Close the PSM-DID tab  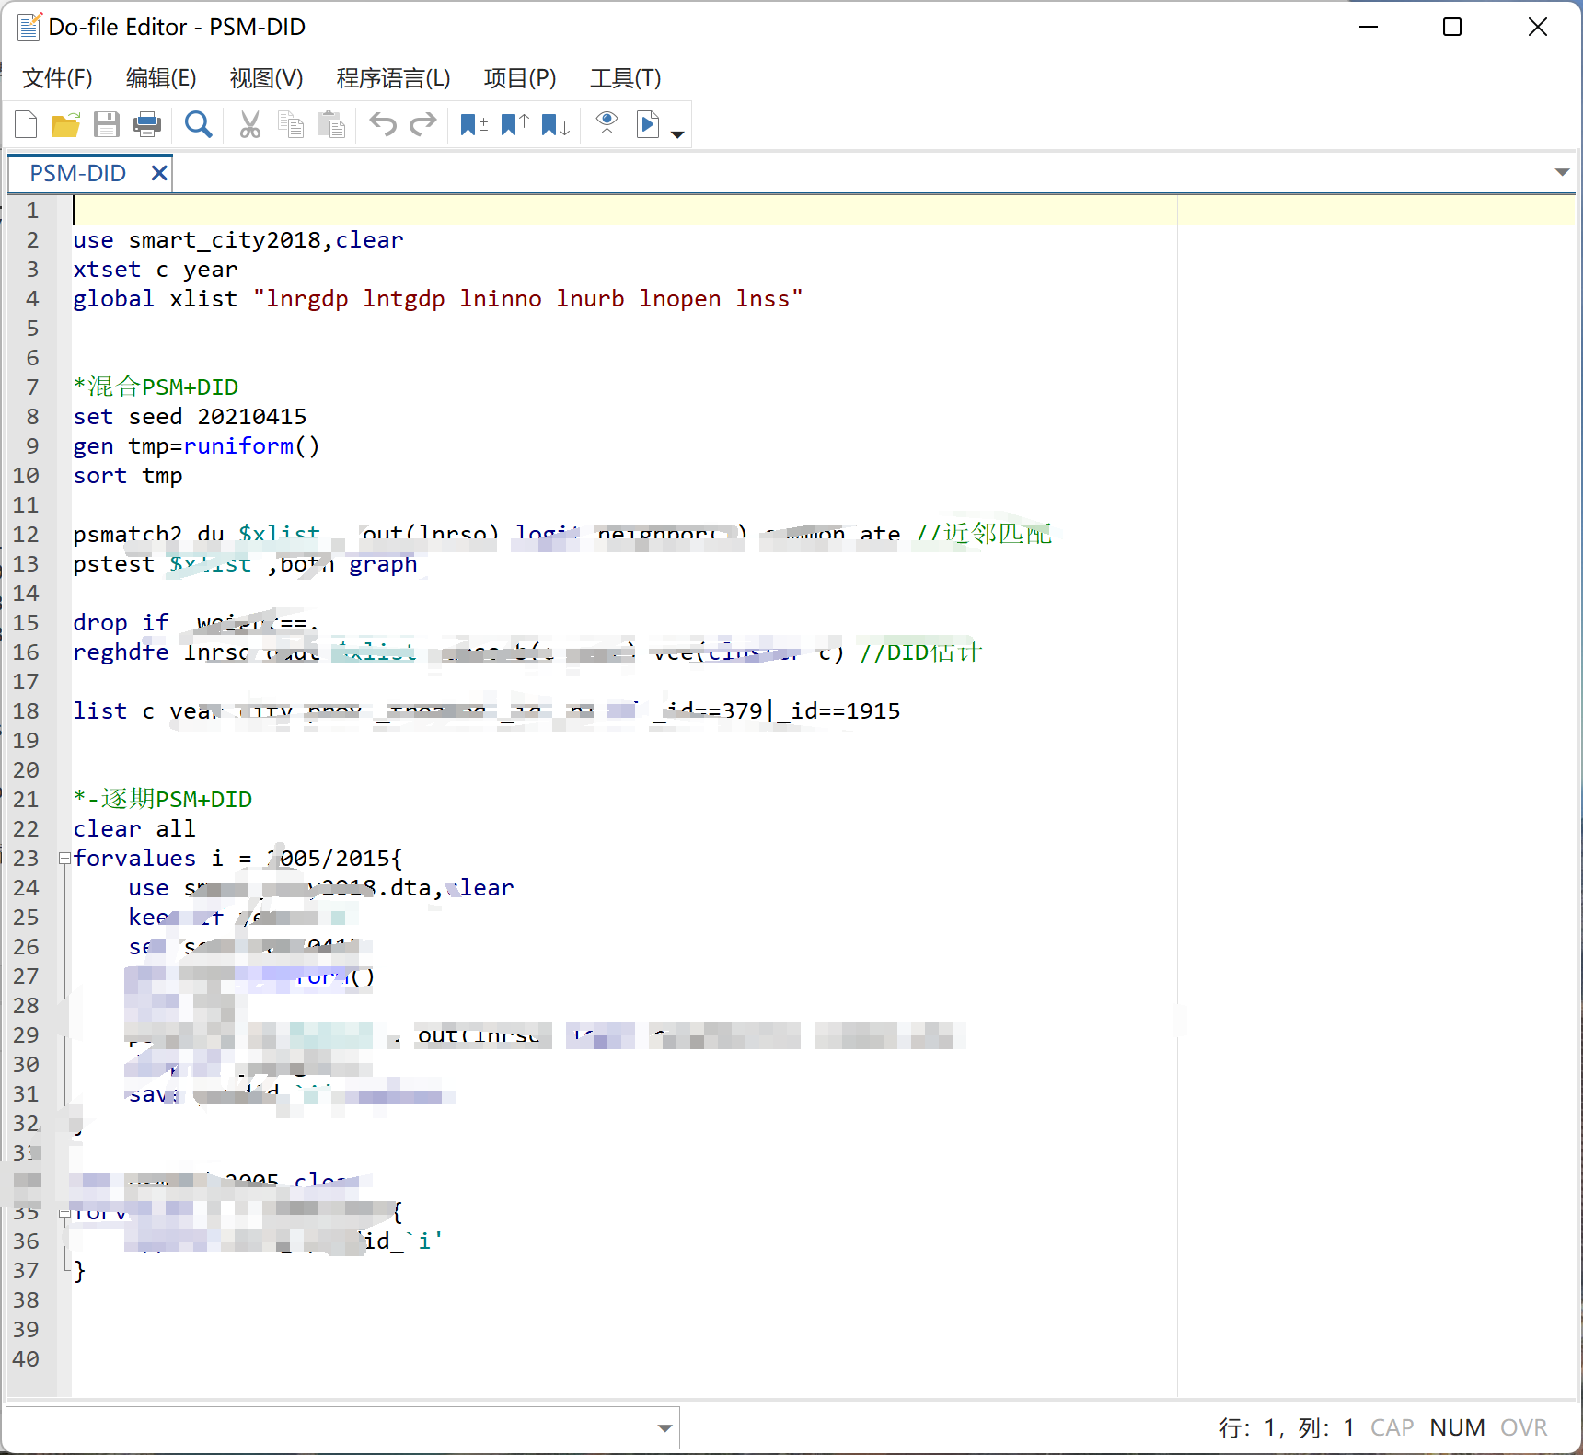[x=159, y=173]
